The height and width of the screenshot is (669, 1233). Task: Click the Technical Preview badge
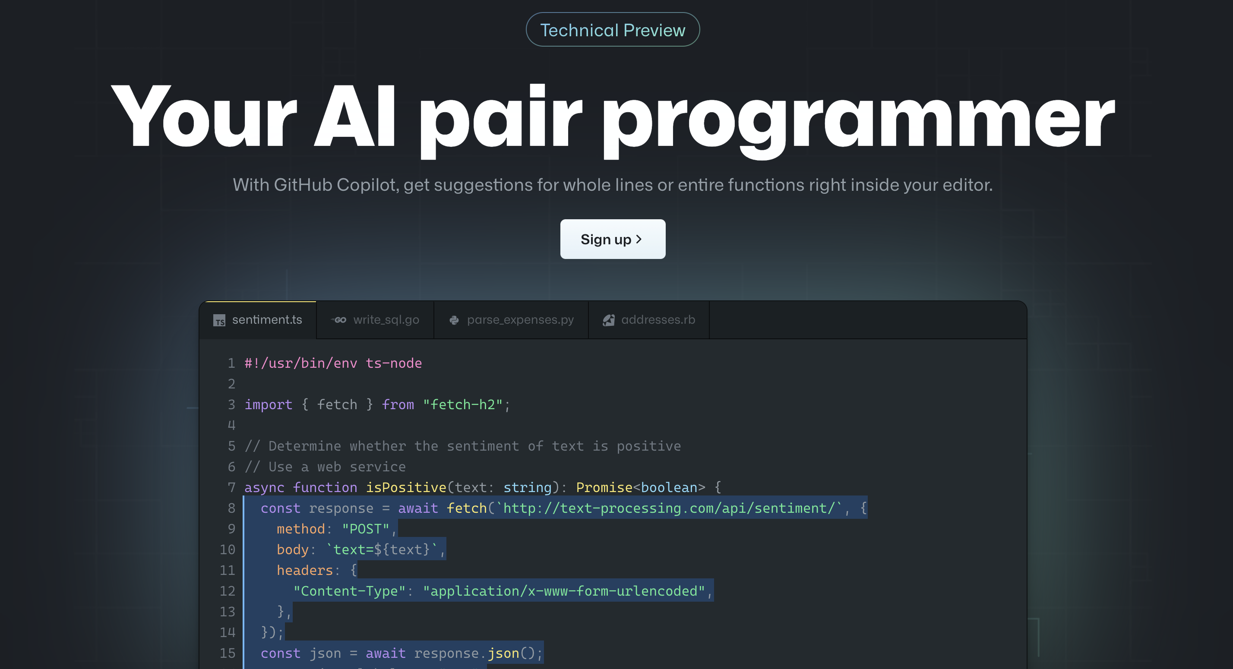point(612,30)
